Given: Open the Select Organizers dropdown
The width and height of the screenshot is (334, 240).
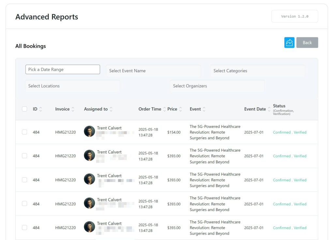Looking at the screenshot, I should [x=217, y=86].
